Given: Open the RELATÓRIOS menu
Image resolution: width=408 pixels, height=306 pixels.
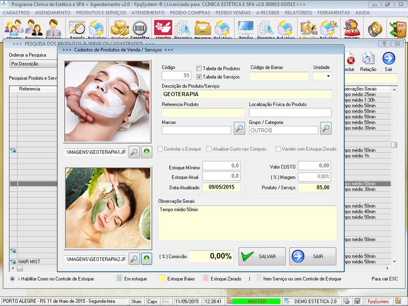Looking at the screenshot, I should click(x=298, y=12).
